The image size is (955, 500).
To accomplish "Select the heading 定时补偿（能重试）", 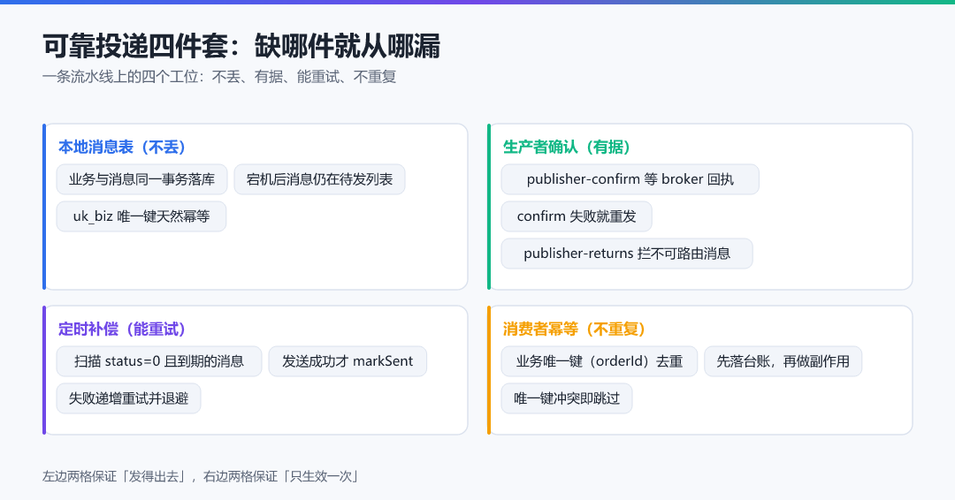I will (122, 330).
